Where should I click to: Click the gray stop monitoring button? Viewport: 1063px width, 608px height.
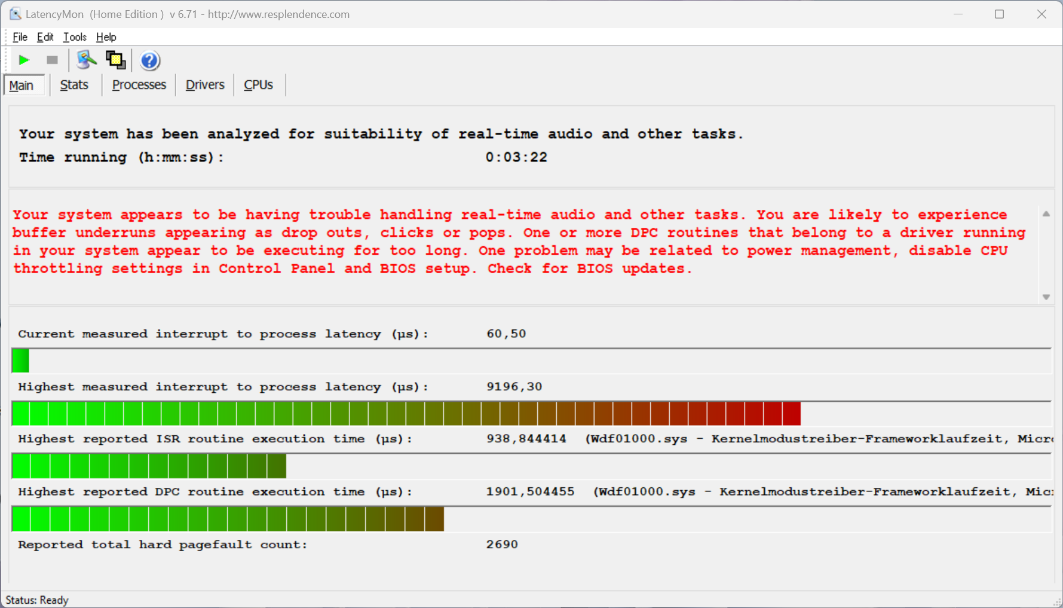point(52,60)
